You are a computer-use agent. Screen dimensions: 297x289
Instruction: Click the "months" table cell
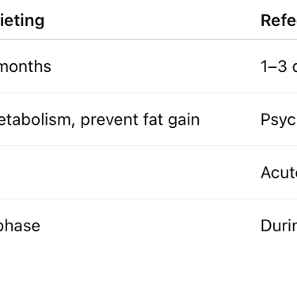pos(25,66)
